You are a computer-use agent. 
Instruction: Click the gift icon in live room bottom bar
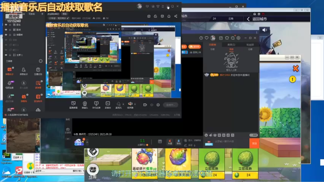160,141
